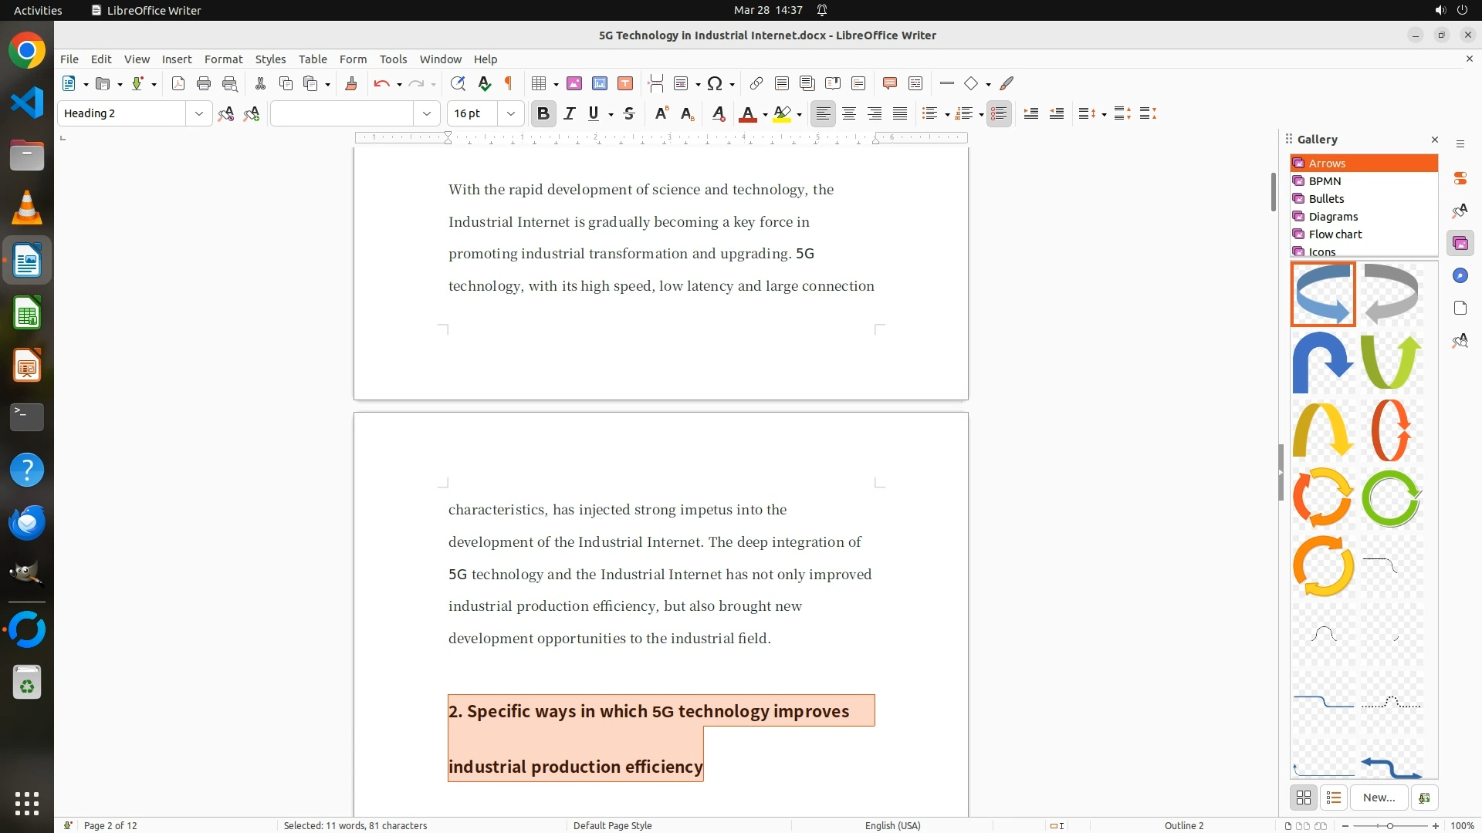This screenshot has height=833, width=1482.
Task: Open the Format menu
Action: coord(223,59)
